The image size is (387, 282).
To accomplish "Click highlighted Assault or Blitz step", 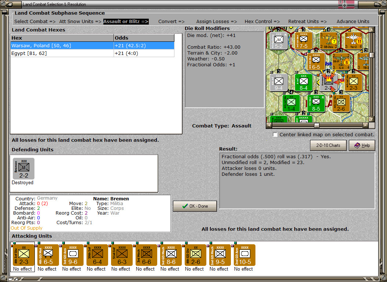I will 126,22.
